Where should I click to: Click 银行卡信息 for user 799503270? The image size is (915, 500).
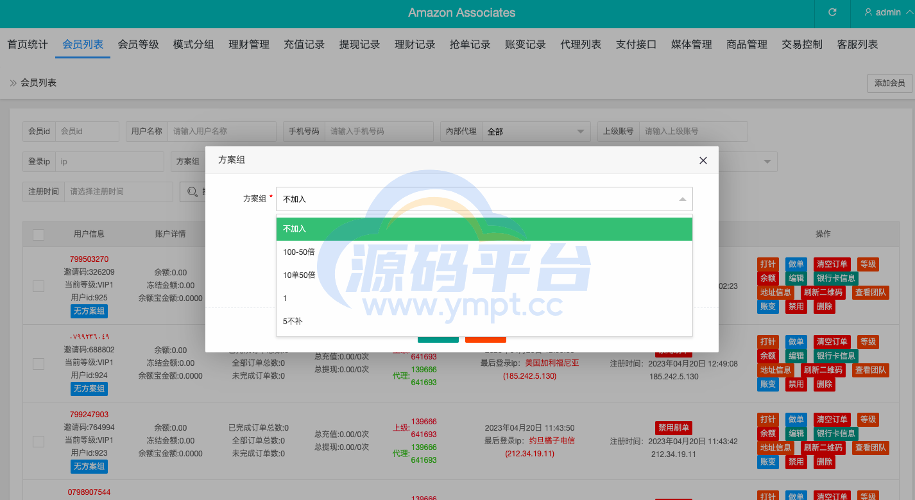(x=835, y=279)
